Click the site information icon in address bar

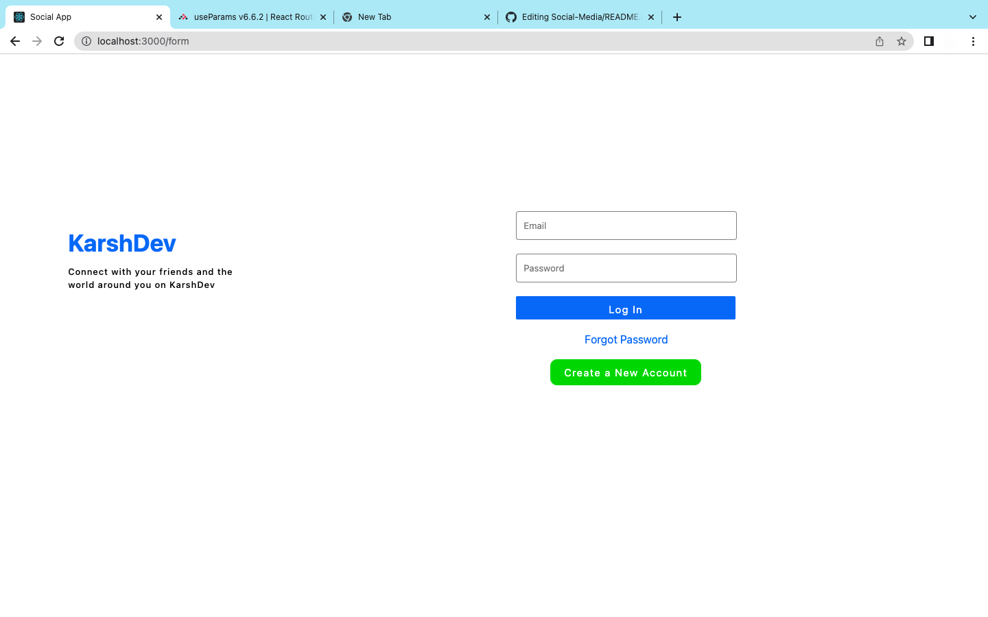click(x=86, y=41)
